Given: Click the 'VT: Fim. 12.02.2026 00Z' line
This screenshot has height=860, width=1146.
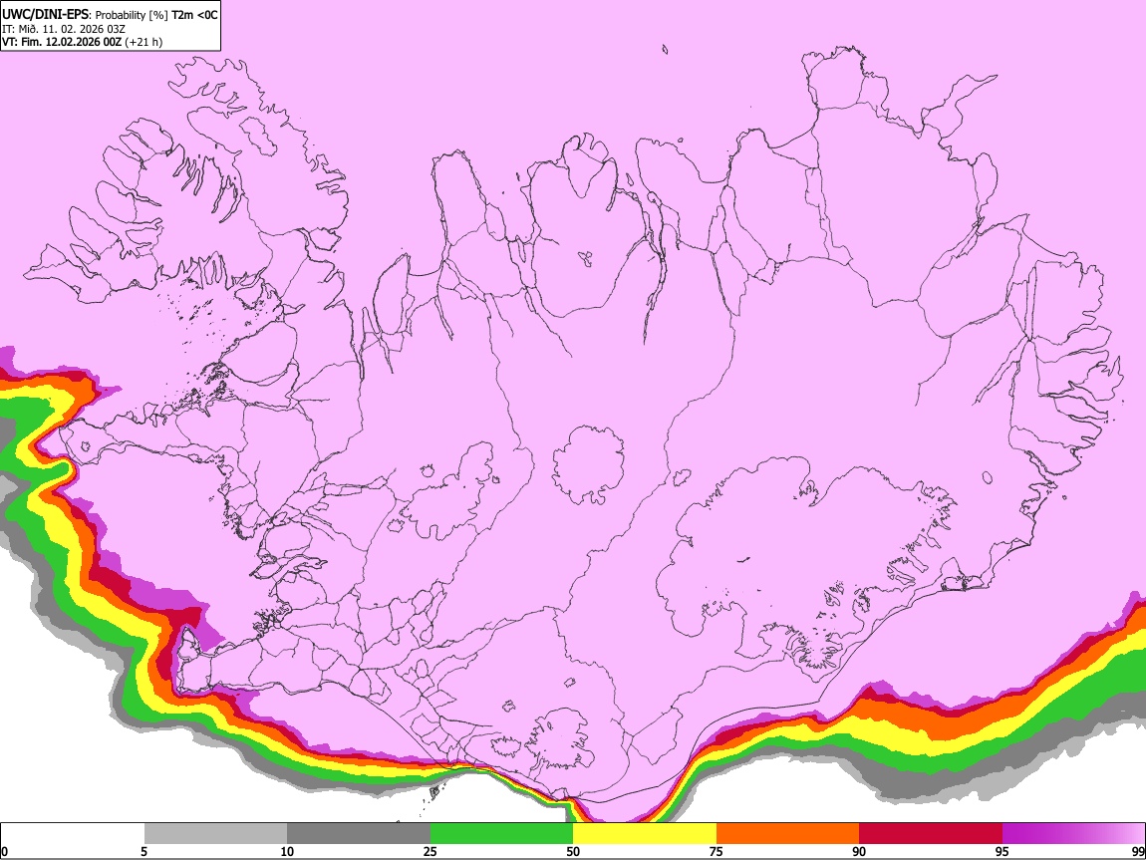Looking at the screenshot, I should pos(62,42).
